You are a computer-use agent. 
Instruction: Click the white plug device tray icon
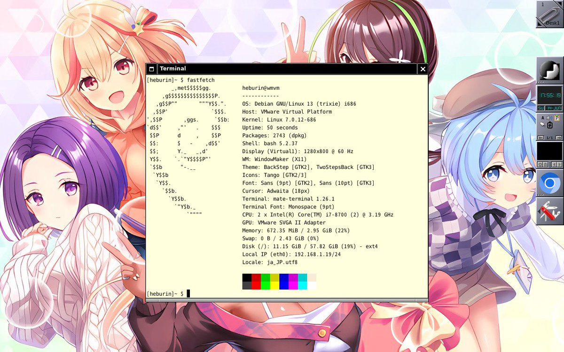542,124
